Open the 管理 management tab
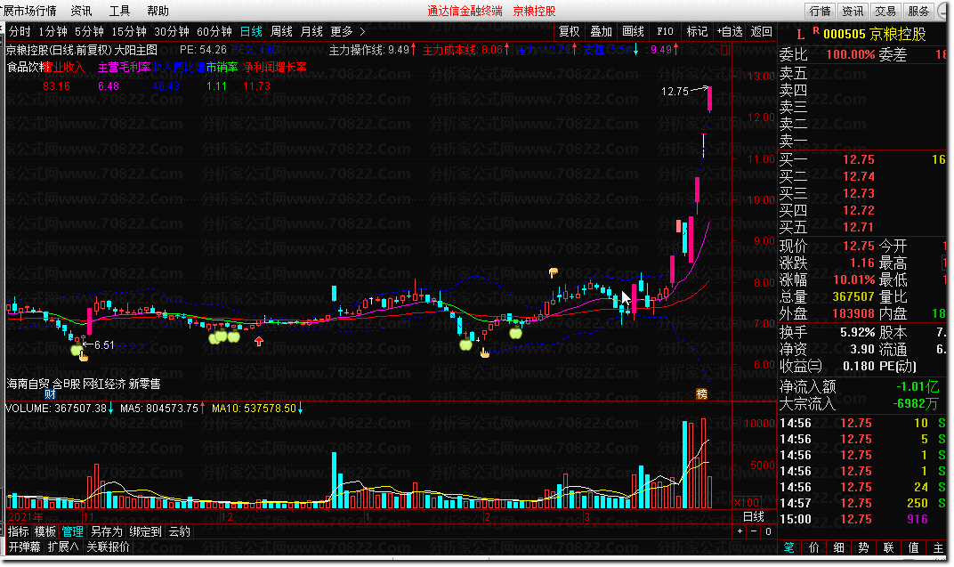 tap(72, 531)
